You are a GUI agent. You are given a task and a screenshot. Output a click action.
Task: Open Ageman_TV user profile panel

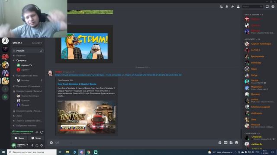pos(20,145)
